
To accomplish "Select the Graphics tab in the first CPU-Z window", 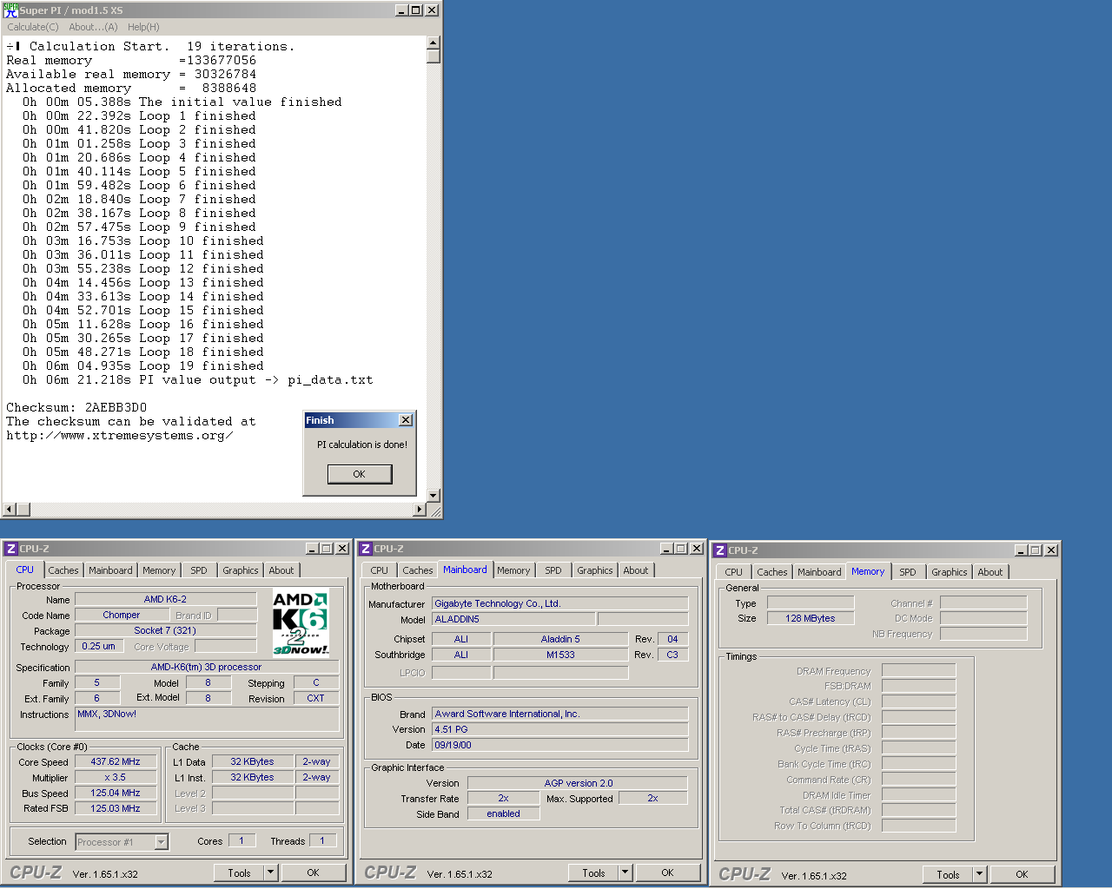I will (x=241, y=570).
